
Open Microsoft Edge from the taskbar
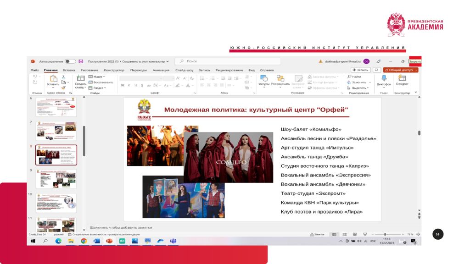click(x=58, y=241)
